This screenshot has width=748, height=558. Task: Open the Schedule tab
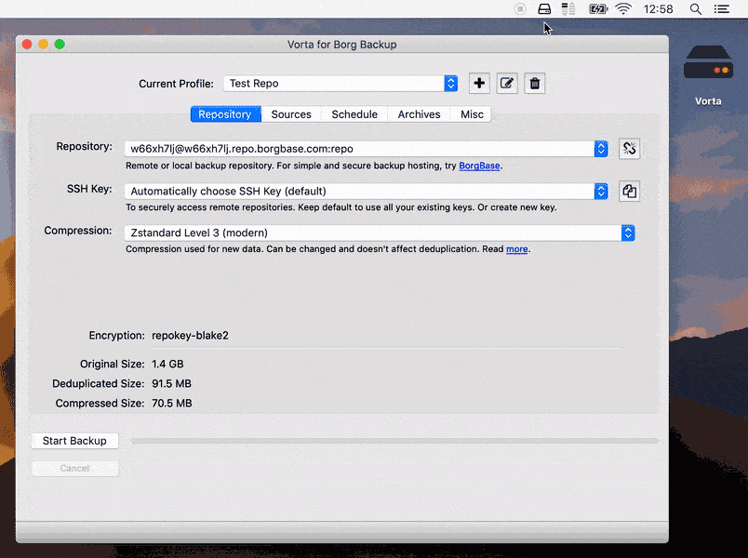click(x=354, y=114)
